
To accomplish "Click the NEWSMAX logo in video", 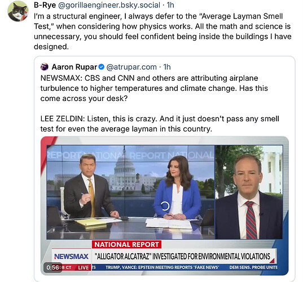I will click(72, 257).
